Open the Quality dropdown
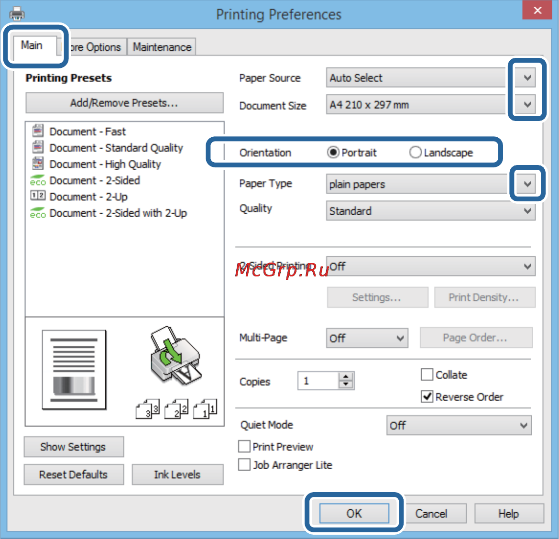 pyautogui.click(x=431, y=211)
